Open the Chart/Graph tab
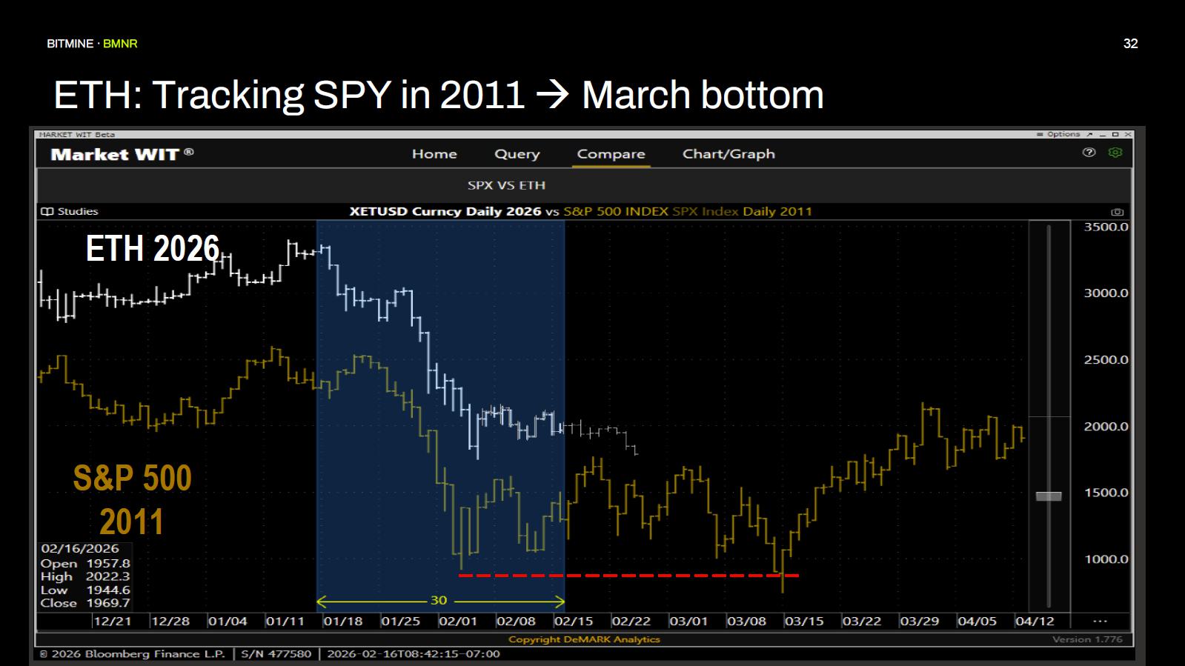The image size is (1185, 666). 728,154
